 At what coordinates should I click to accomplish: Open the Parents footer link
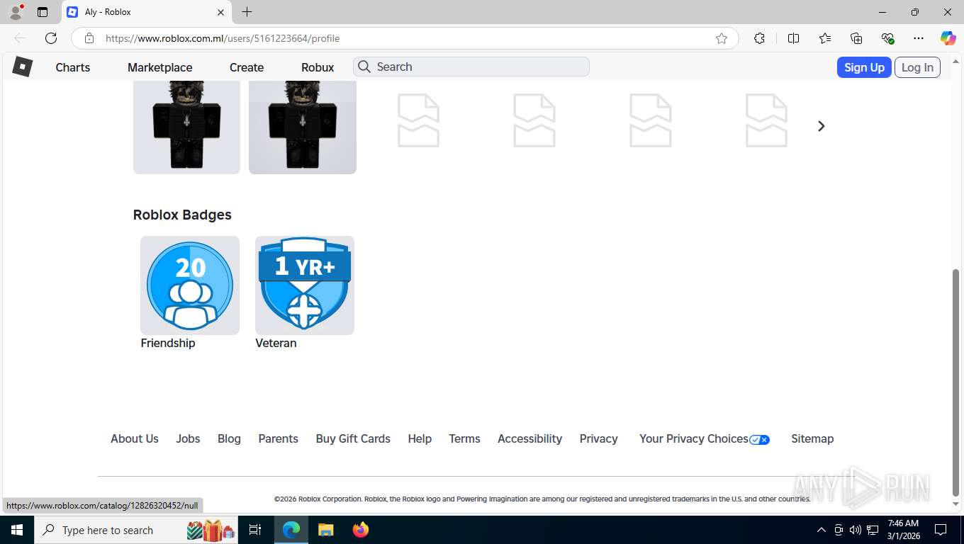[278, 438]
